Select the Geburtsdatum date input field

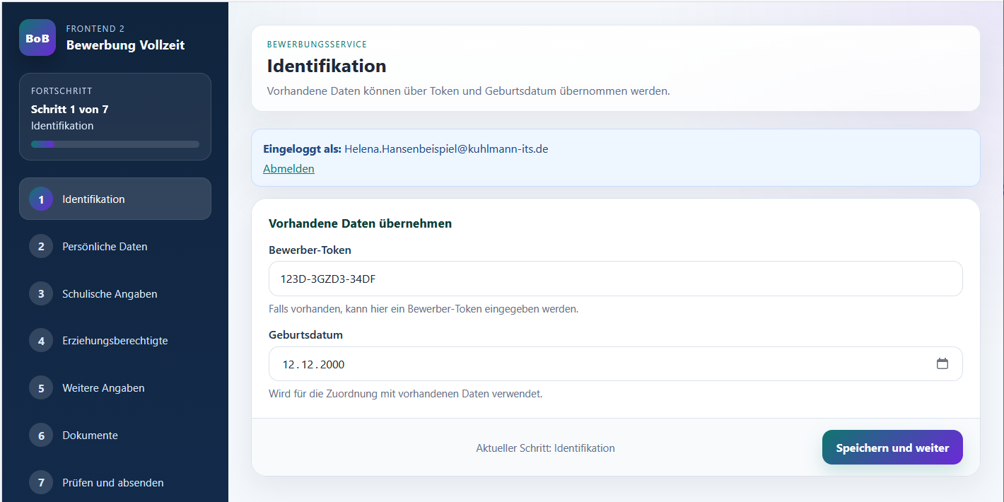[x=566, y=363]
